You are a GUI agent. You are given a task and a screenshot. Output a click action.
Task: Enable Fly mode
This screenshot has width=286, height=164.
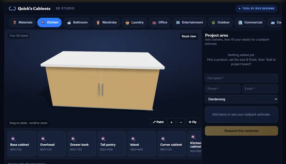pos(193,122)
